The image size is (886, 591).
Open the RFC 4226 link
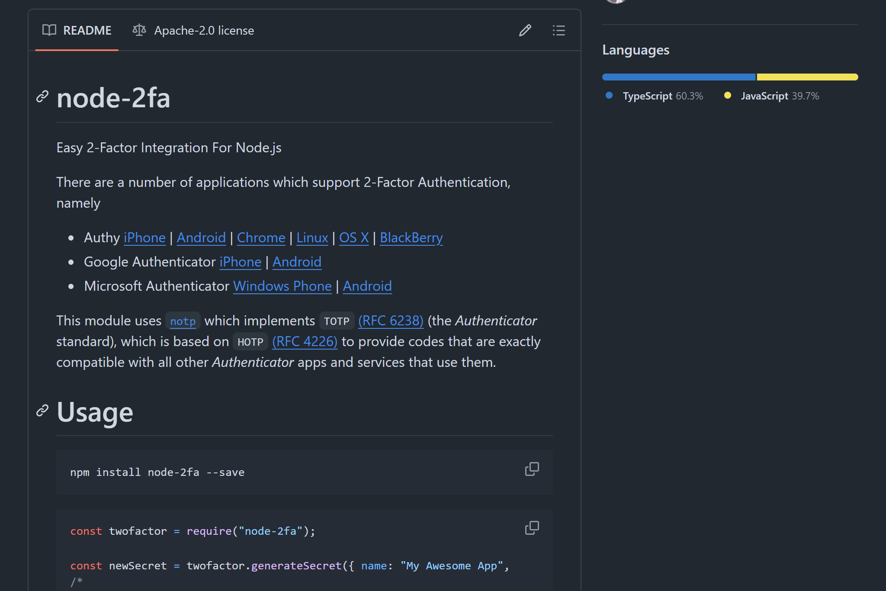[x=305, y=341]
